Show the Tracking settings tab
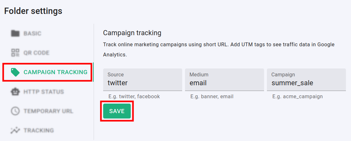The image size is (351, 141). point(38,130)
